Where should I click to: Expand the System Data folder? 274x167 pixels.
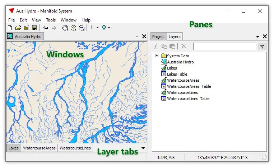[x=157, y=56]
